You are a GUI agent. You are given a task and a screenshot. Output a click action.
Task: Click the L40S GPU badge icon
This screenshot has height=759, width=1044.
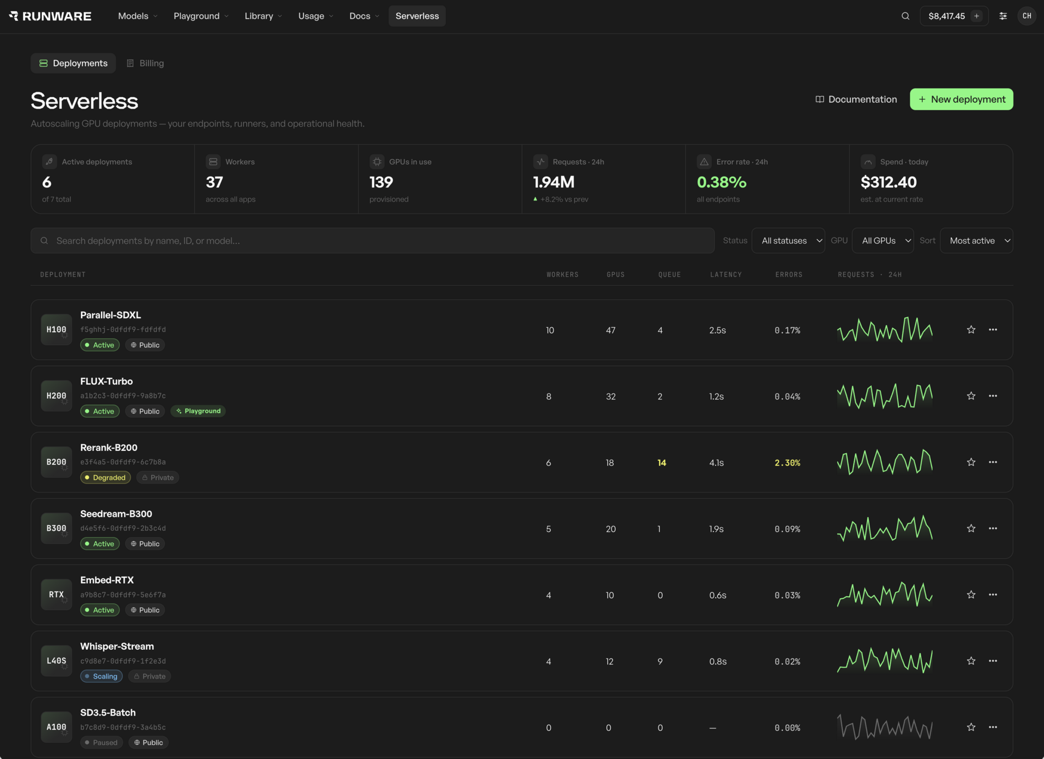[57, 661]
